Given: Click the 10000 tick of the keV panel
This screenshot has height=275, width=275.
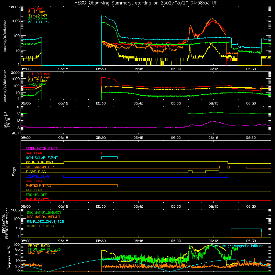Looking at the screenshot, I should [14, 7].
